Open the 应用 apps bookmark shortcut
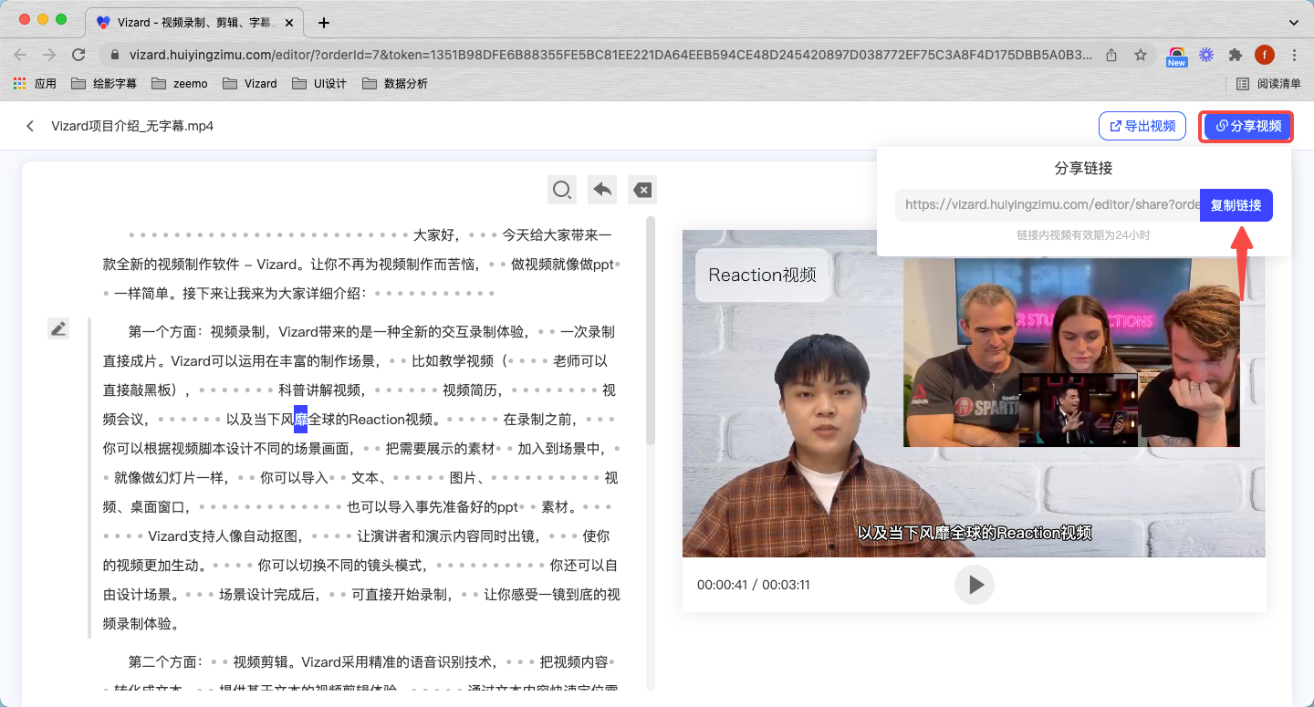1314x707 pixels. [35, 84]
